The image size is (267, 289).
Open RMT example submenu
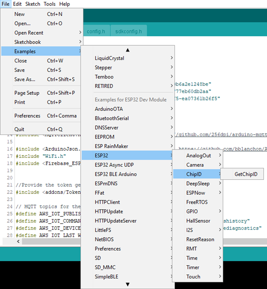coord(198,248)
